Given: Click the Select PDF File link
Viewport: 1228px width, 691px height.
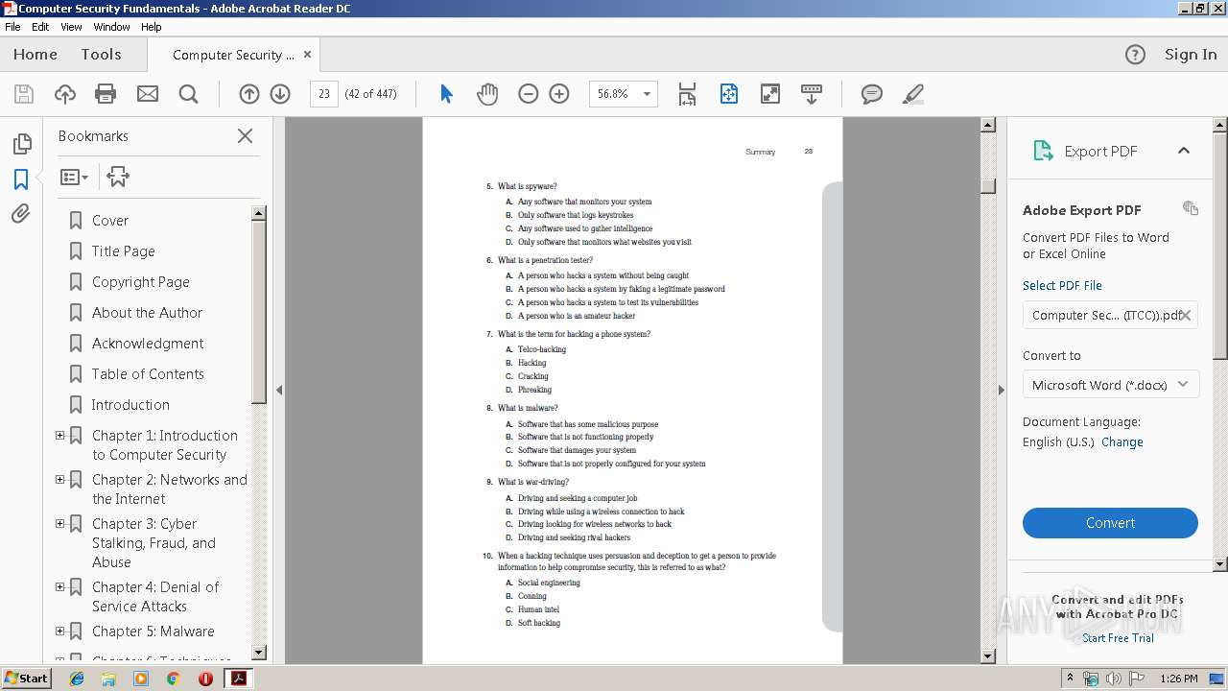Looking at the screenshot, I should click(1062, 285).
